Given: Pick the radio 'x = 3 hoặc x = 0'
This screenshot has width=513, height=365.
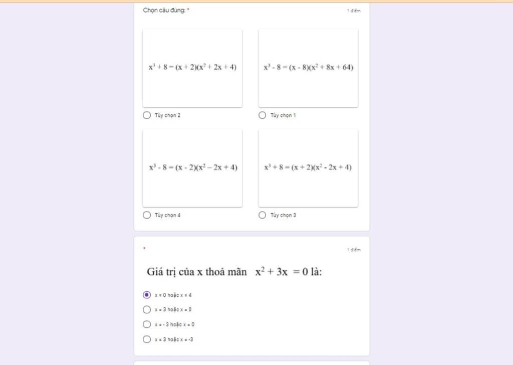Looking at the screenshot, I should (x=147, y=310).
